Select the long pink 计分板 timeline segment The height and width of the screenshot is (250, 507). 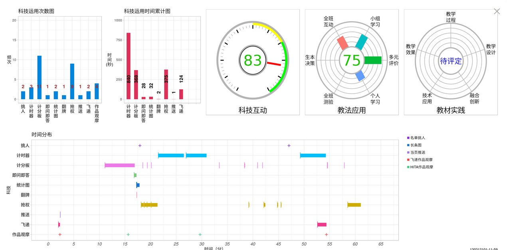tap(120, 165)
